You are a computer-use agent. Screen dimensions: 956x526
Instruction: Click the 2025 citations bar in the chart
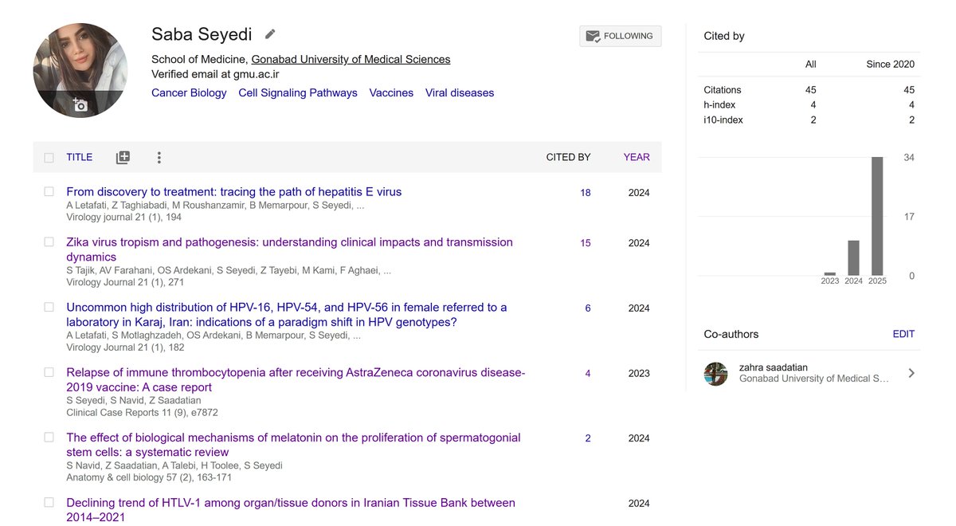877,216
